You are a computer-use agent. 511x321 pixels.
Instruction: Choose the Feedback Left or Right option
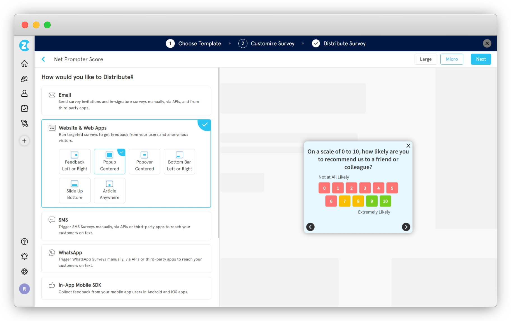pos(75,162)
